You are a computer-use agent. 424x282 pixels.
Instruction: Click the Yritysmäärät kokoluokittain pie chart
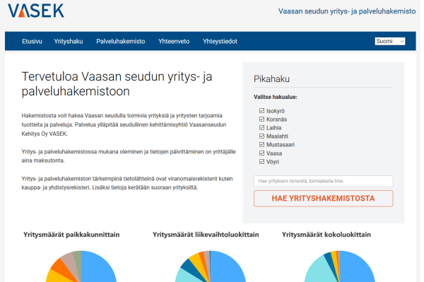[339, 266]
